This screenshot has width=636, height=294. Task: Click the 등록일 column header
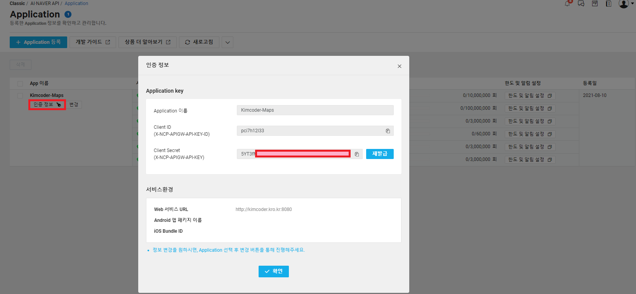(x=590, y=83)
